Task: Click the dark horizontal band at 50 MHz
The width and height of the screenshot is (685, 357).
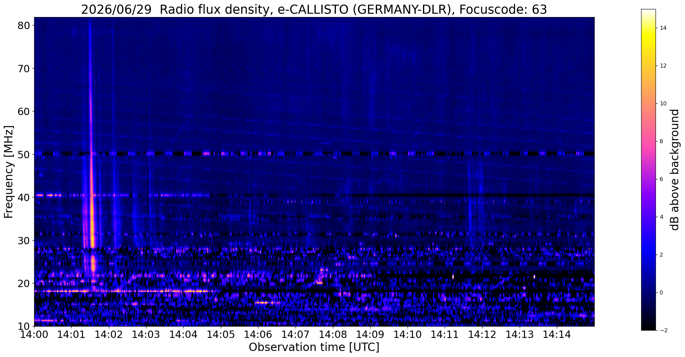Action: (314, 154)
